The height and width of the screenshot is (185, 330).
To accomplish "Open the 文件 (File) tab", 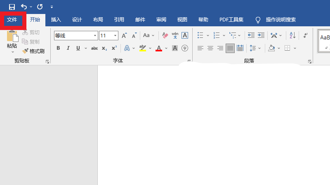I will (x=12, y=20).
